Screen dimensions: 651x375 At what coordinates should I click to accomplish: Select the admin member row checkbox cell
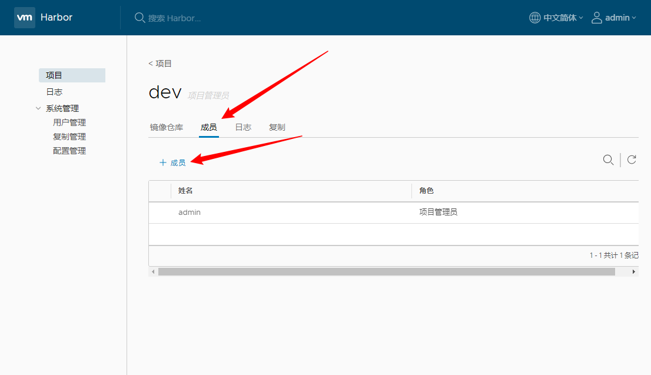point(160,213)
